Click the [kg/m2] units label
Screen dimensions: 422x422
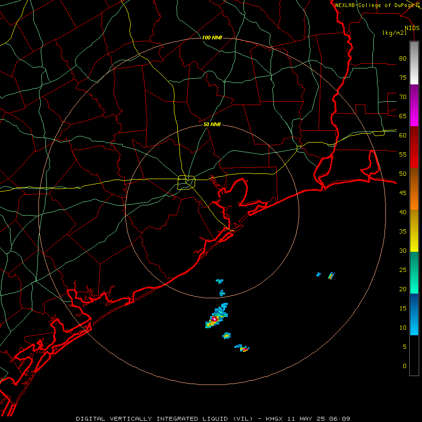[394, 33]
